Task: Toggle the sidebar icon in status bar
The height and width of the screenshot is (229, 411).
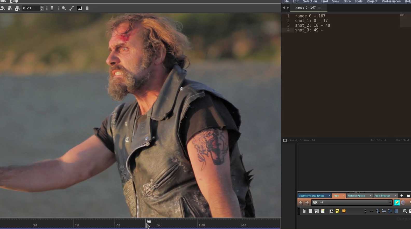Action: click(x=285, y=140)
